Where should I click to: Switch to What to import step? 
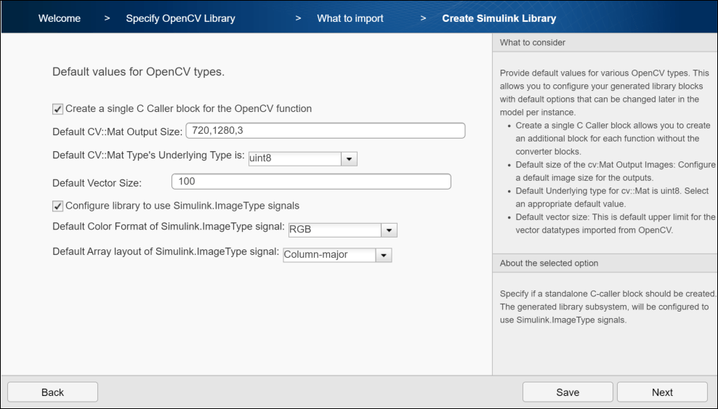click(350, 18)
